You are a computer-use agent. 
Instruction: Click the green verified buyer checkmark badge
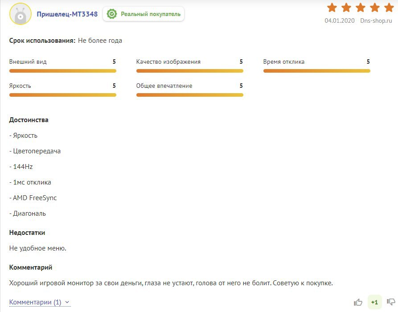[112, 14]
